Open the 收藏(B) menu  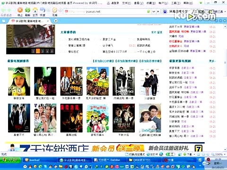(151, 3)
